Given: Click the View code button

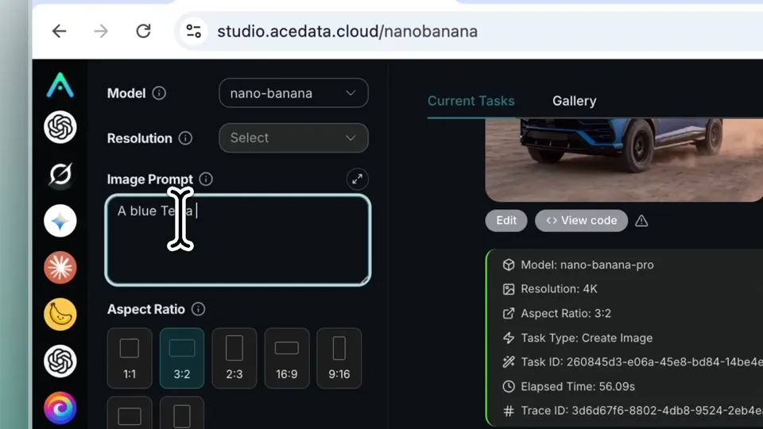Looking at the screenshot, I should point(581,220).
